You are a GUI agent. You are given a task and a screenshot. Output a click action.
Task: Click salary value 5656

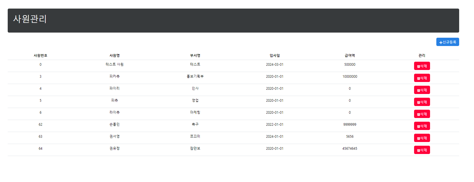[x=350, y=137]
